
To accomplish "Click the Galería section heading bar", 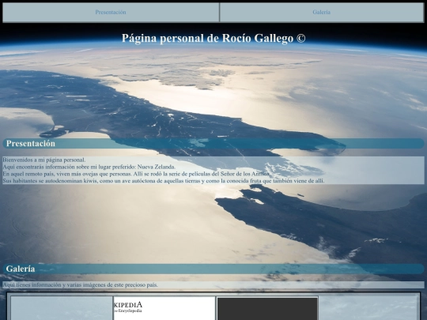I will coord(213,269).
